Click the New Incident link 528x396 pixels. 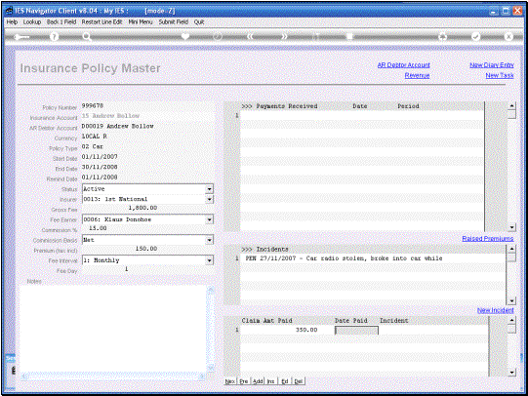[496, 310]
